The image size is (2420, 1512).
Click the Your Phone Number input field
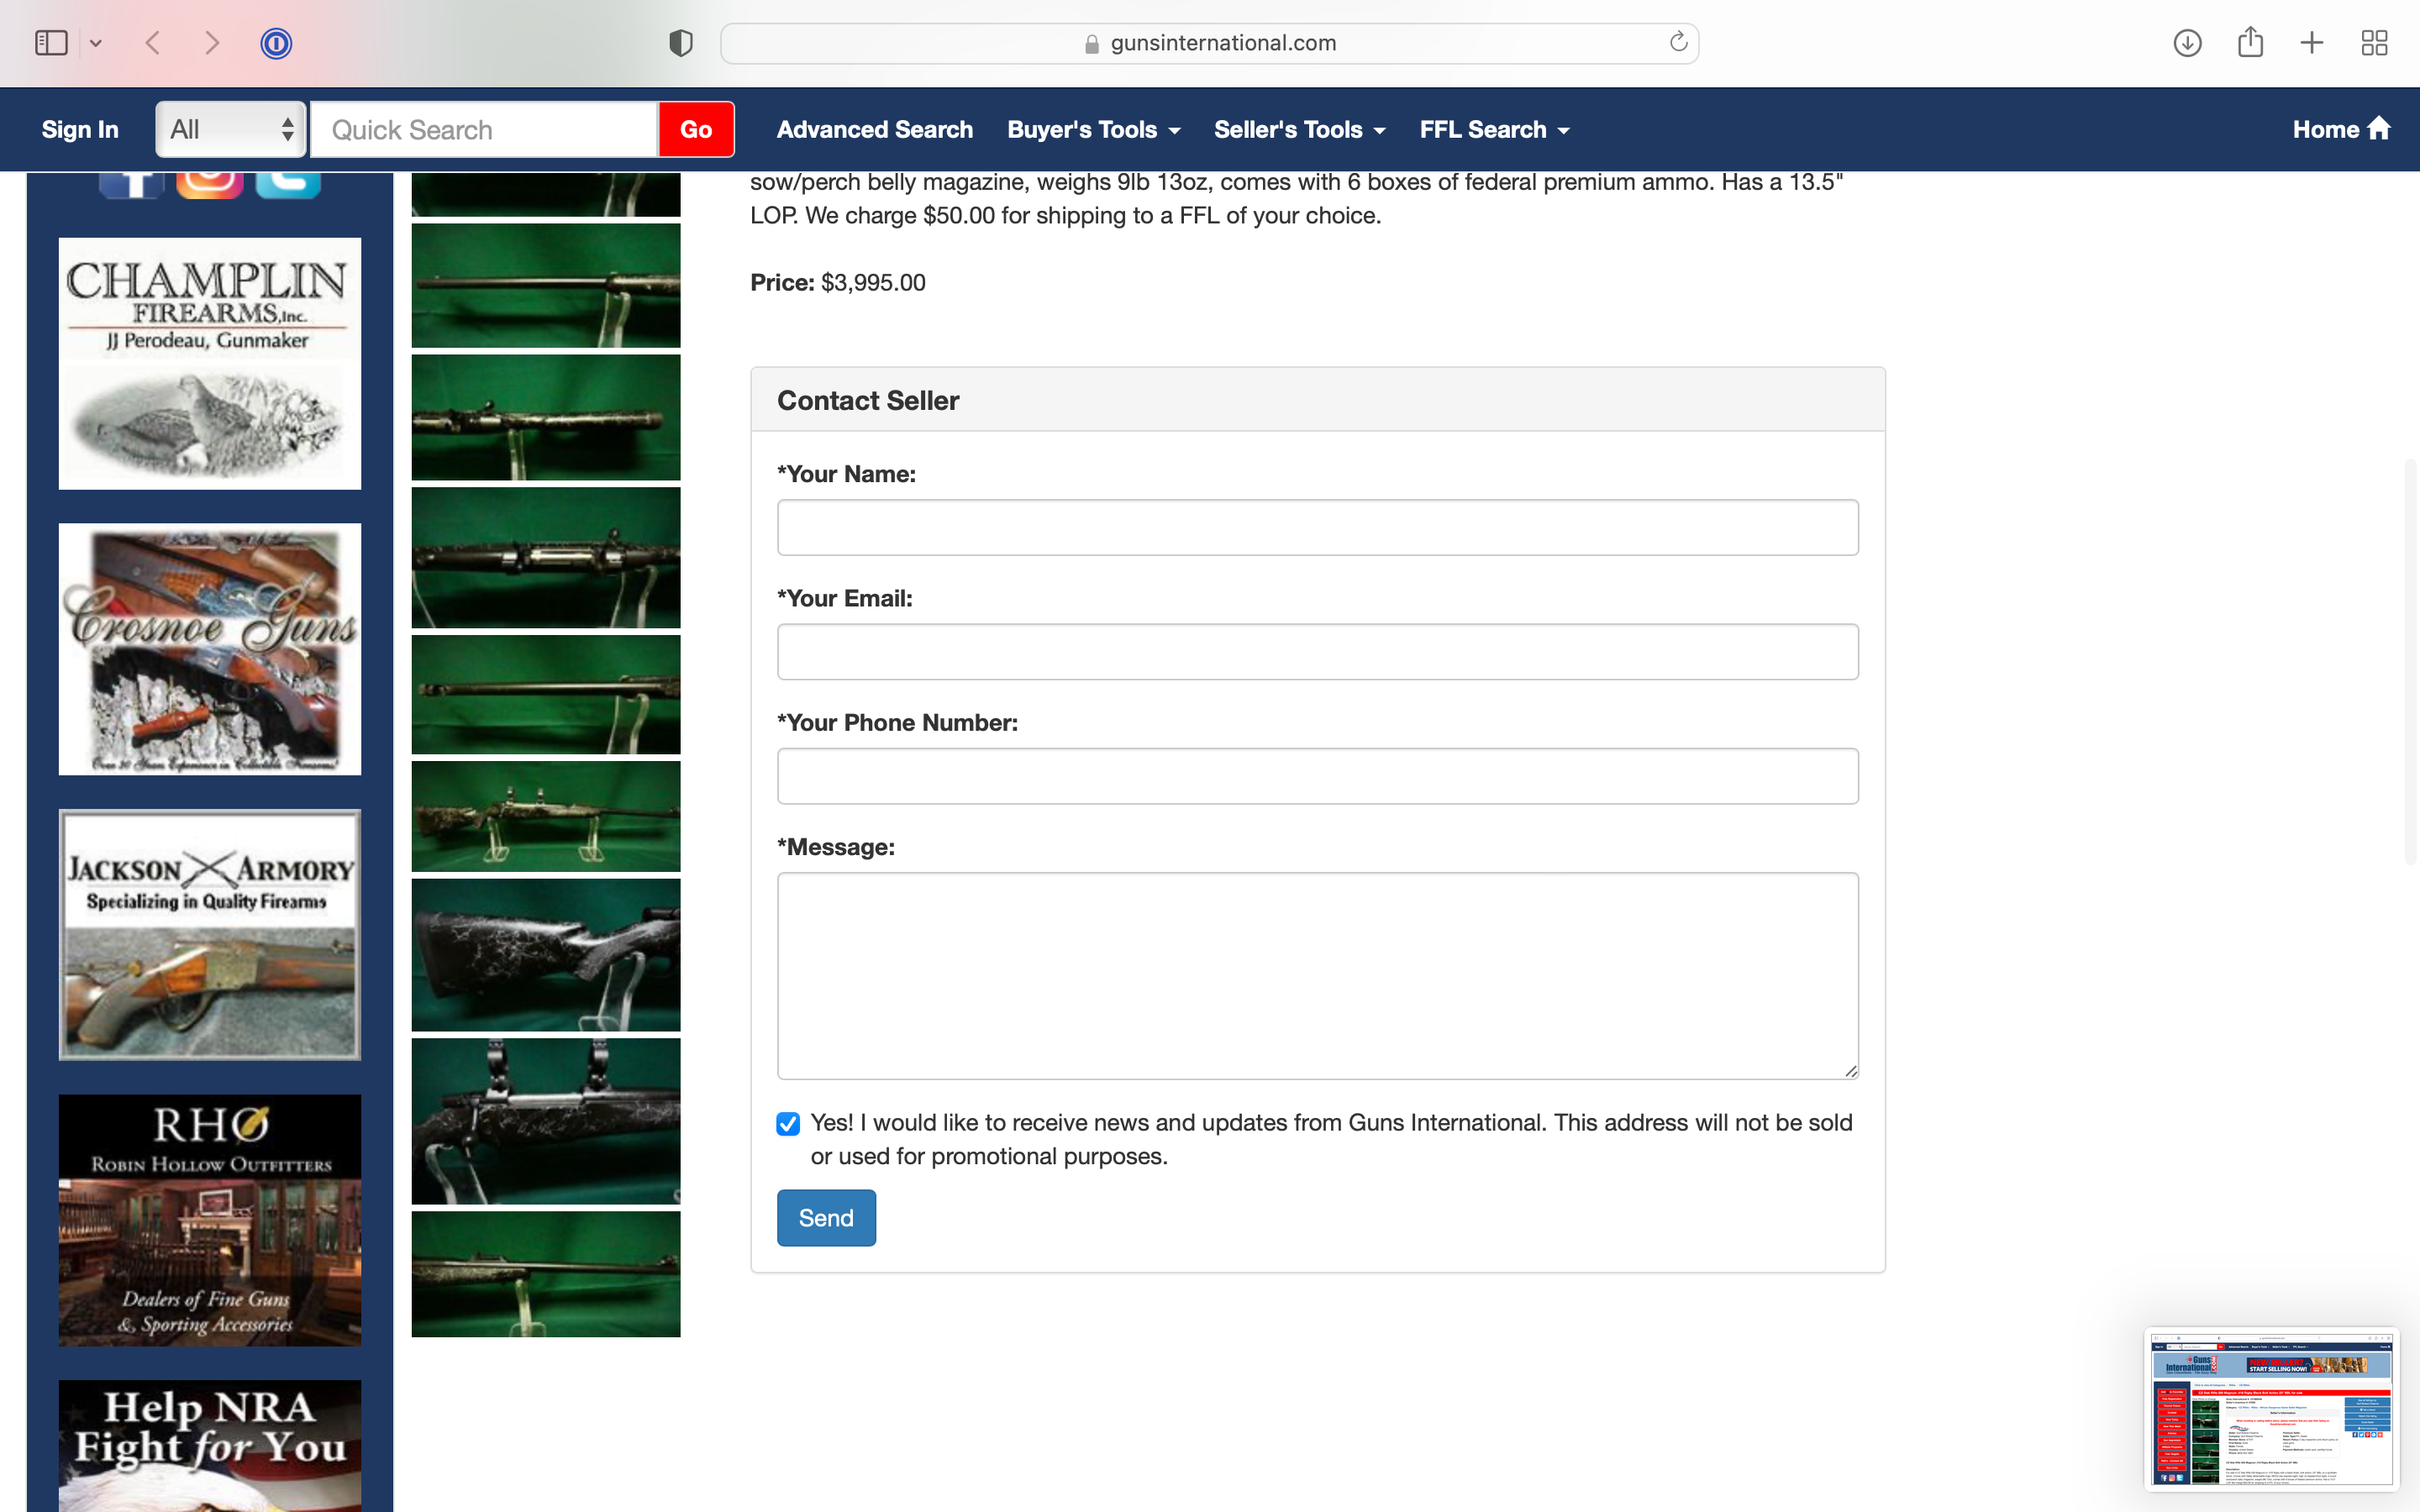click(1317, 776)
